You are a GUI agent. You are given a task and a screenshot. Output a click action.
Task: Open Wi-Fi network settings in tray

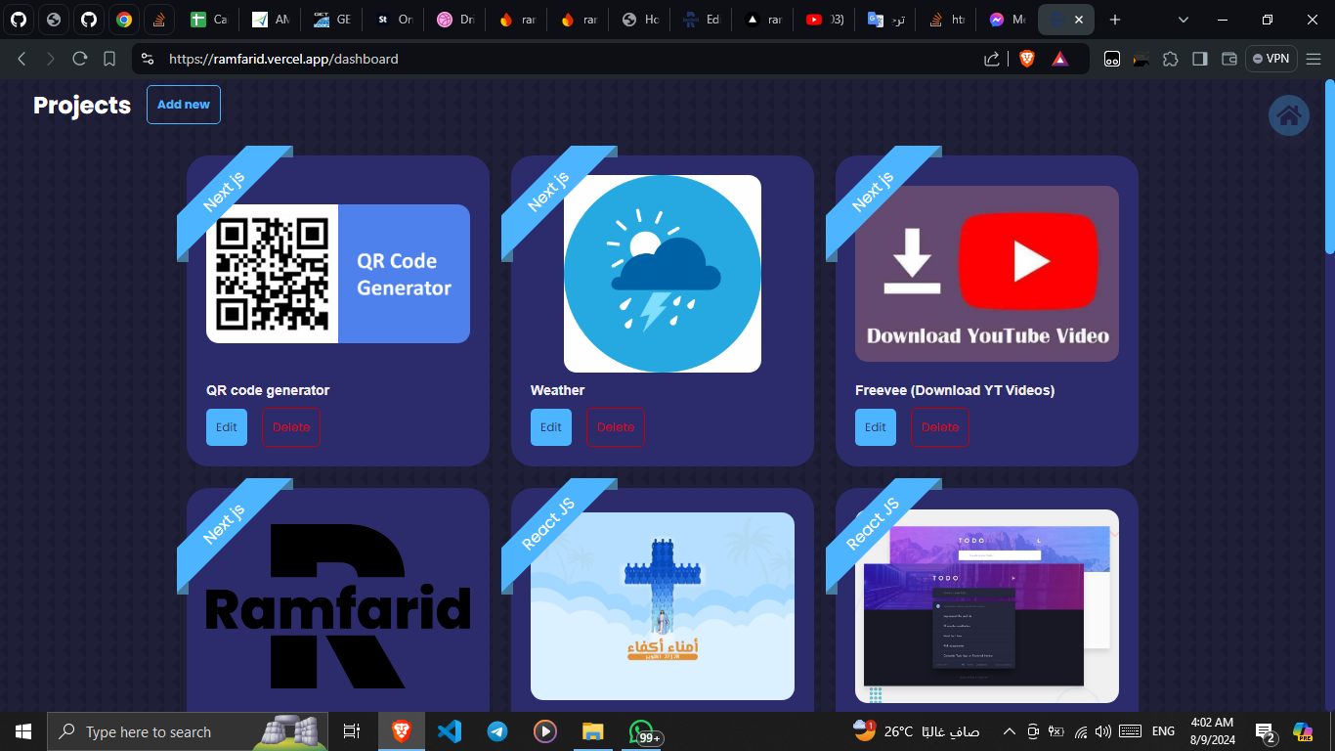tap(1080, 731)
